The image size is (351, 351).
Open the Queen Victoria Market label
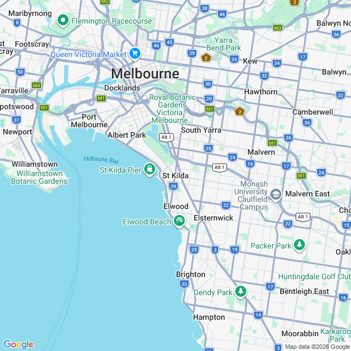(x=88, y=54)
